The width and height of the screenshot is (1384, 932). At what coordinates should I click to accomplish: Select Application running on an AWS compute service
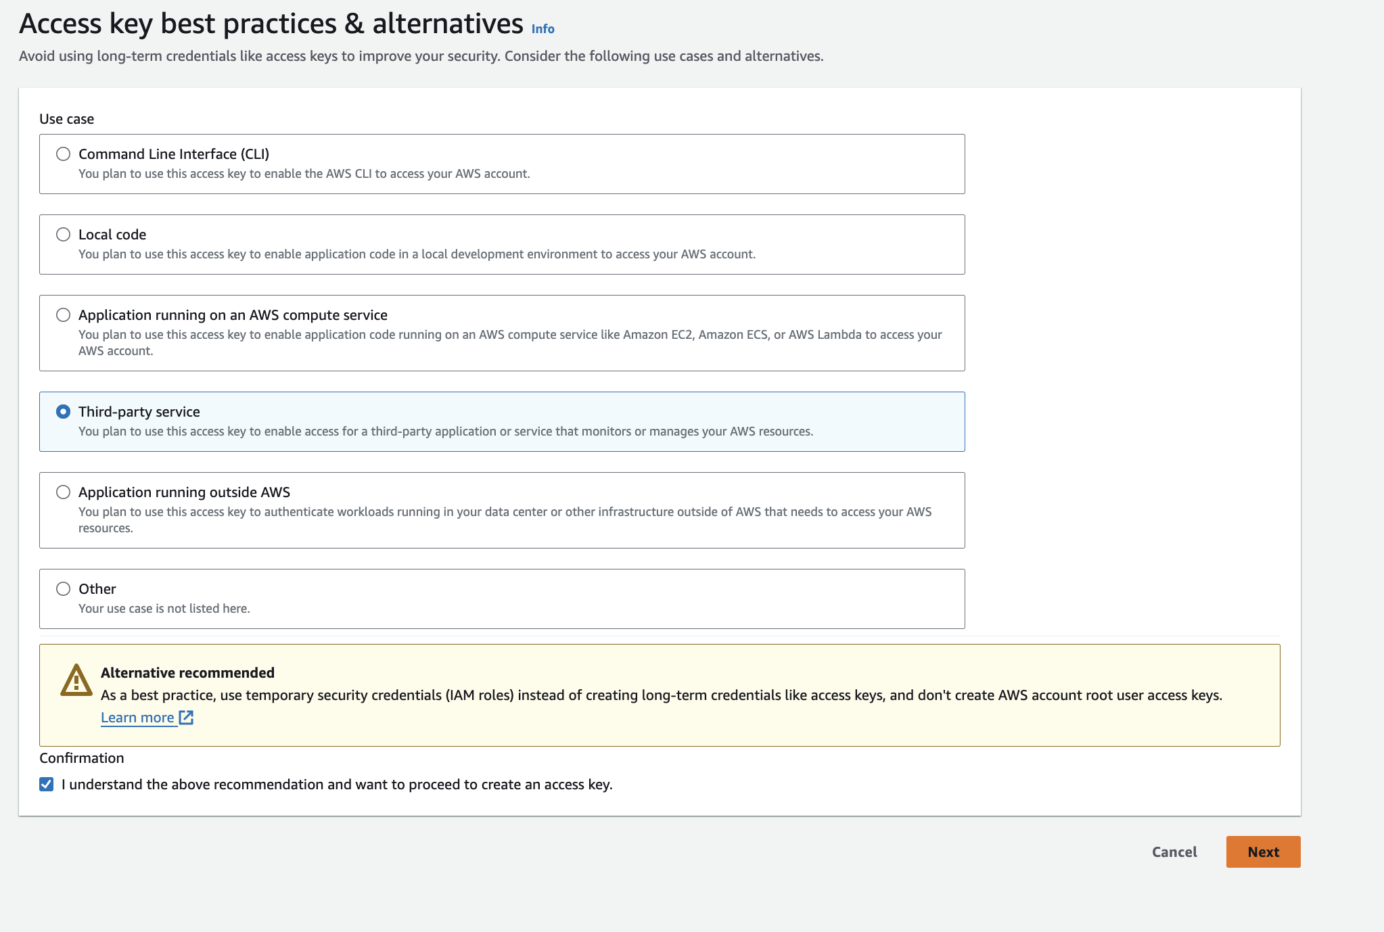point(63,315)
